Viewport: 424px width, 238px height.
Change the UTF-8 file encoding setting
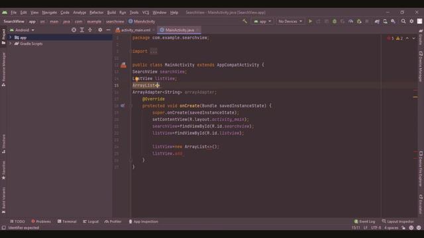pos(376,227)
